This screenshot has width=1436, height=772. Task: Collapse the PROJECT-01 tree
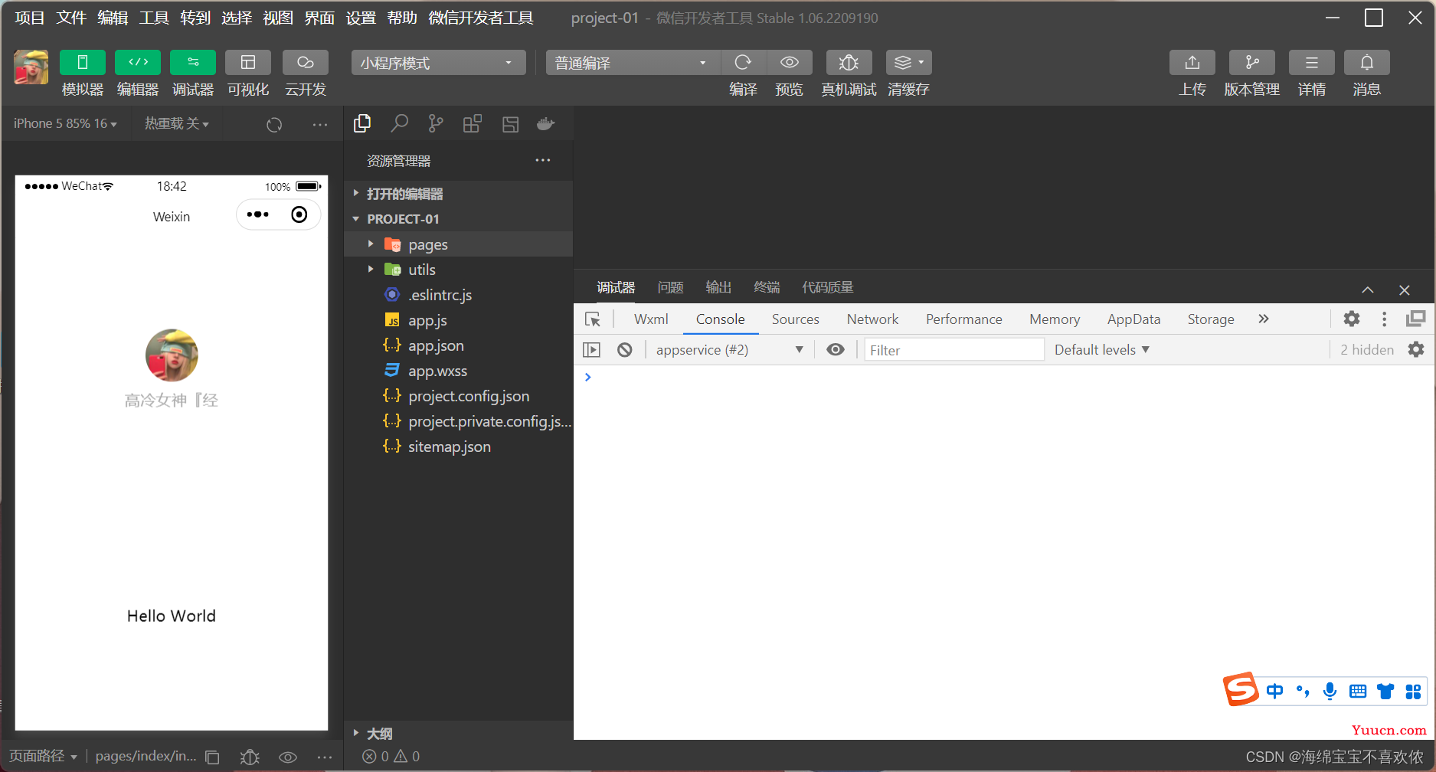pos(459,219)
